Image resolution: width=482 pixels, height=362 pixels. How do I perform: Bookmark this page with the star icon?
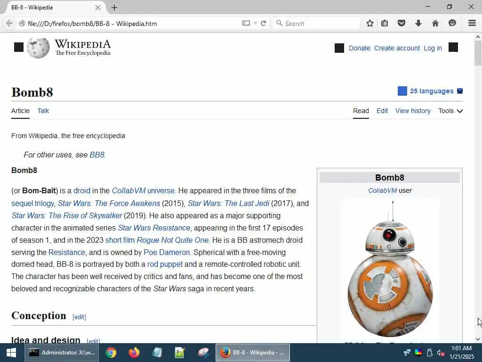370,23
